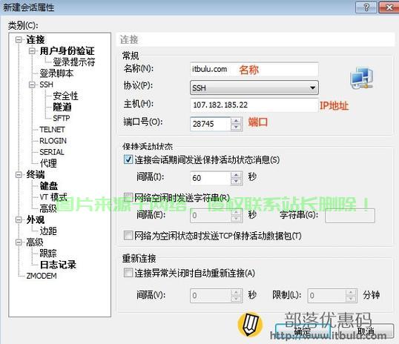Increase the 间隔(I) keep-alive seconds value

click(236, 175)
